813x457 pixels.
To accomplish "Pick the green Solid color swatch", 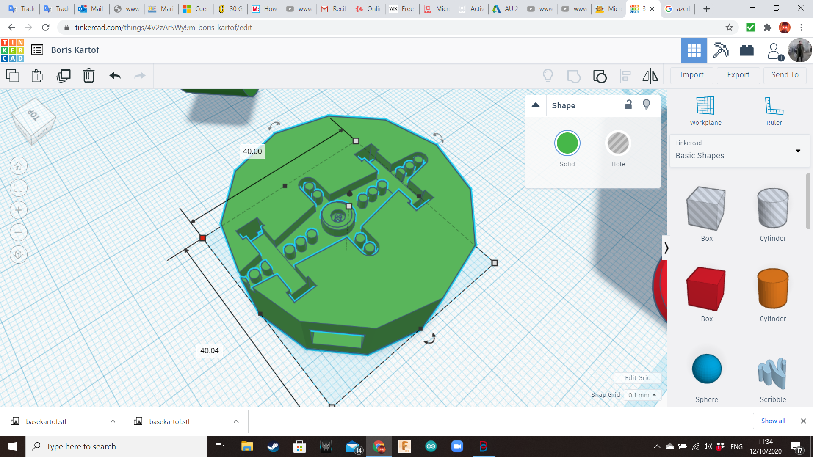I will click(x=567, y=143).
